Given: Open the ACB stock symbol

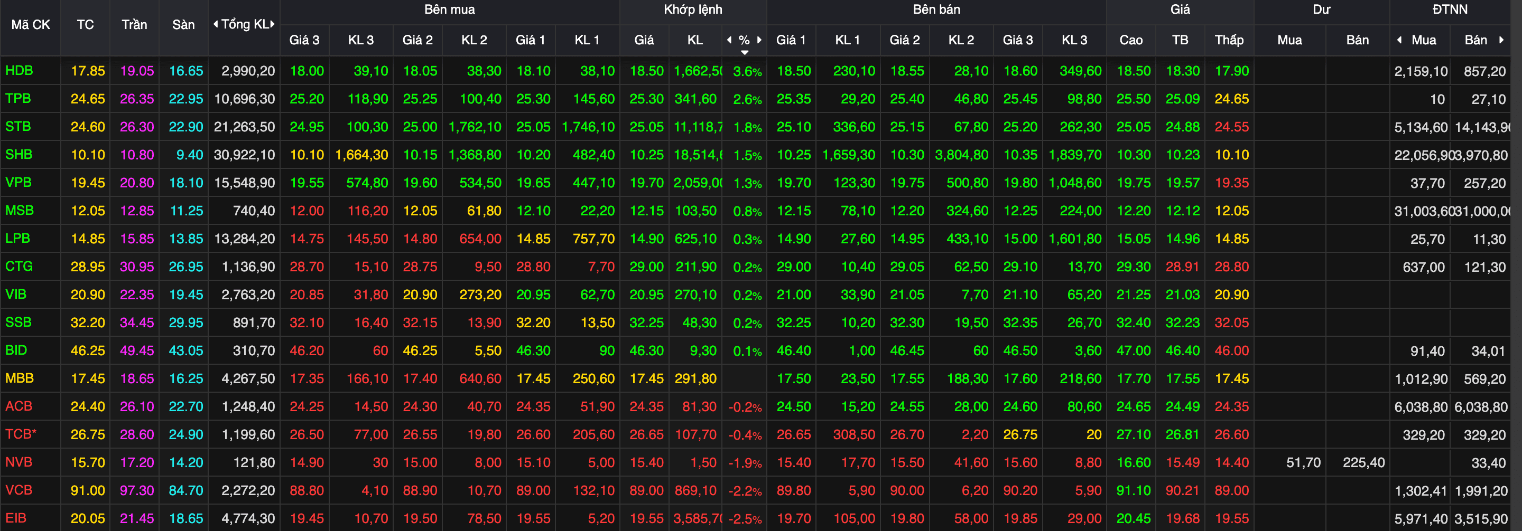Looking at the screenshot, I should [x=18, y=406].
